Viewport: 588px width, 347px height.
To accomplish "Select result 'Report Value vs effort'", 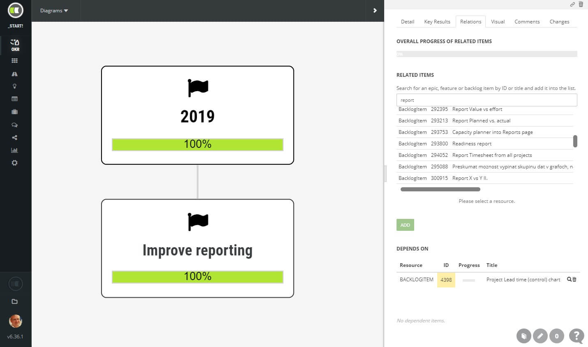I will coord(485,109).
